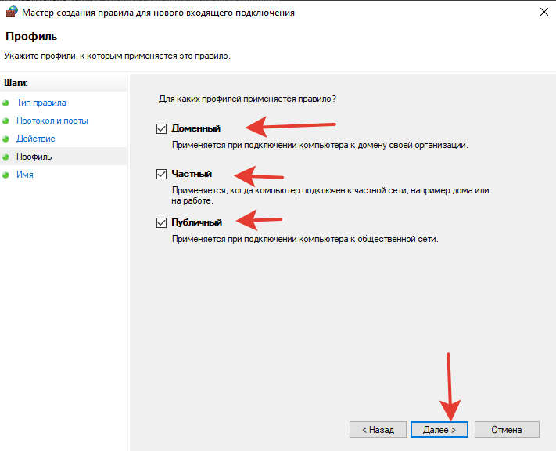Uncheck the Доменный profile checkbox

coord(162,128)
